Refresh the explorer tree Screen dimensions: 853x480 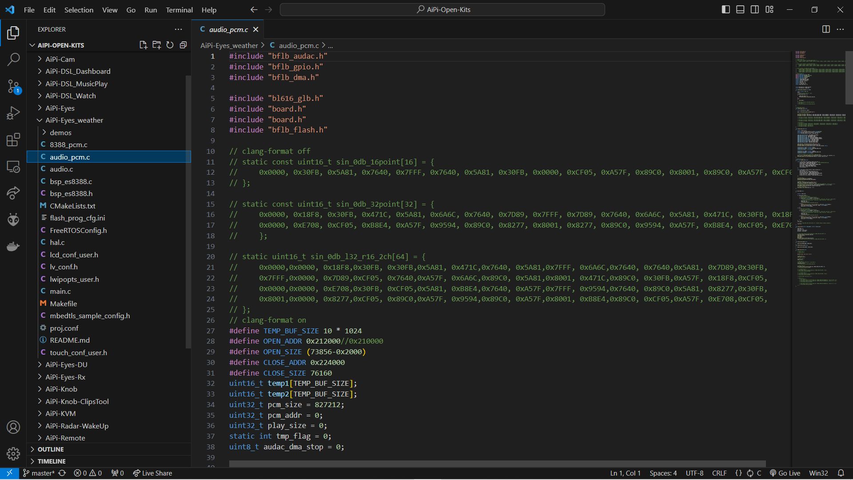pos(170,45)
